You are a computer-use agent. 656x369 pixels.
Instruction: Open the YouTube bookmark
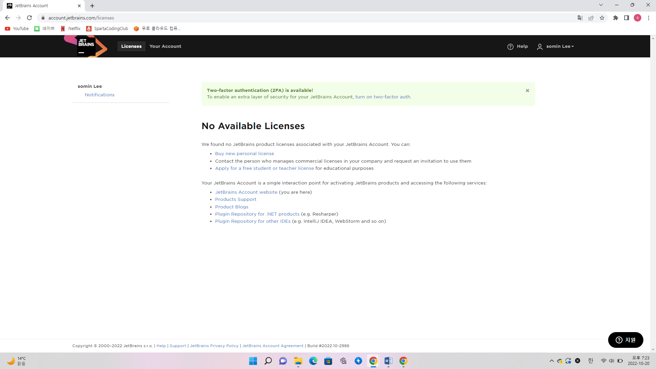(x=17, y=29)
